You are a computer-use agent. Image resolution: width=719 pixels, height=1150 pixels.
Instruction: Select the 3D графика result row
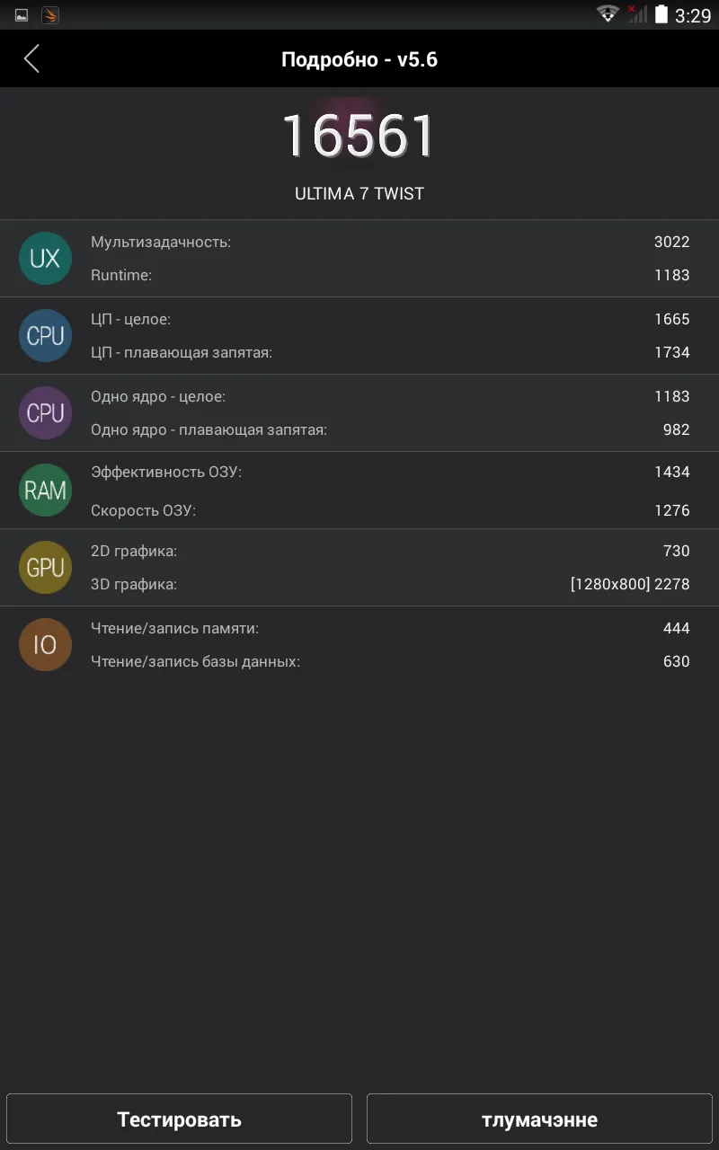click(x=390, y=585)
